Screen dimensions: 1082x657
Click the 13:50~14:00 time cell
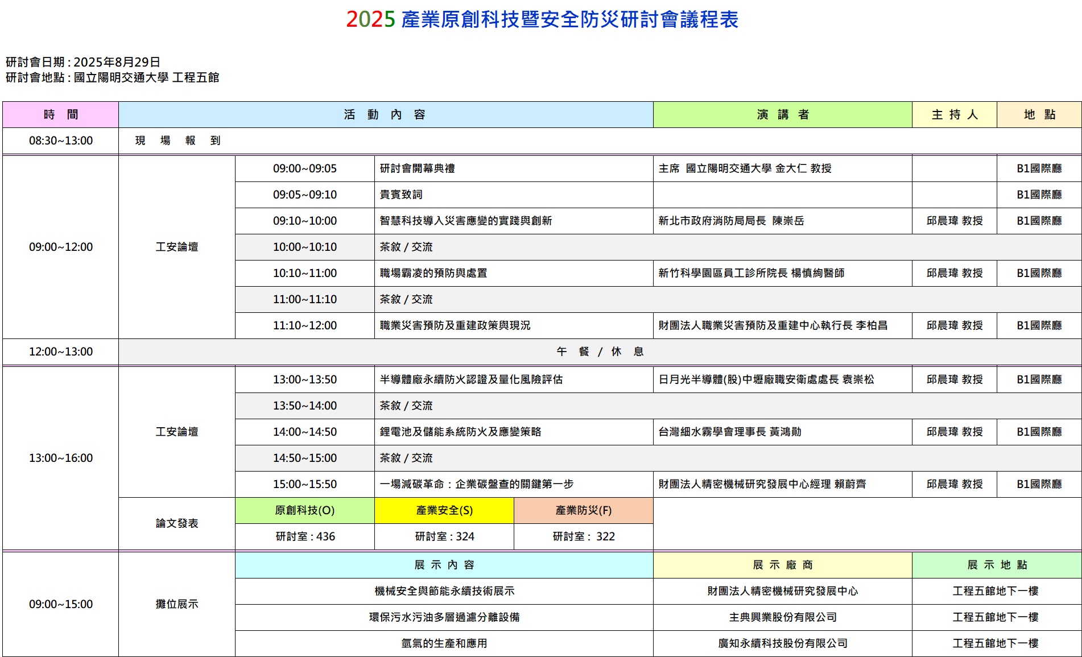coord(305,406)
